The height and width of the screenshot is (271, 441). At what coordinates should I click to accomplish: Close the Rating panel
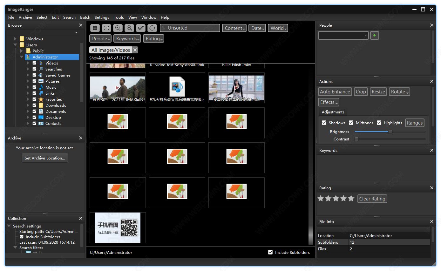[x=432, y=188]
